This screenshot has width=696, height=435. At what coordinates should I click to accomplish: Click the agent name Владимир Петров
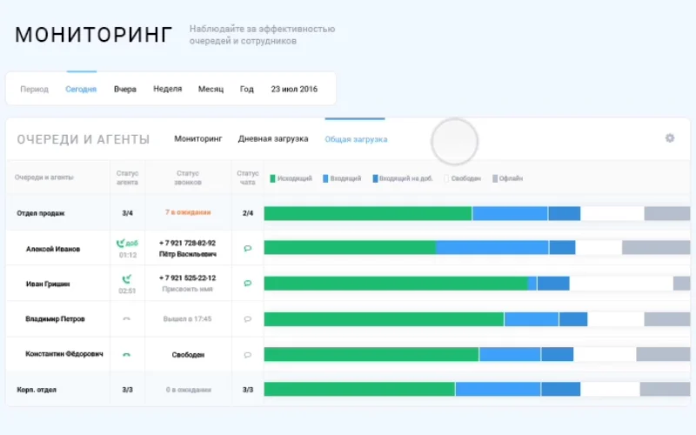click(x=55, y=318)
